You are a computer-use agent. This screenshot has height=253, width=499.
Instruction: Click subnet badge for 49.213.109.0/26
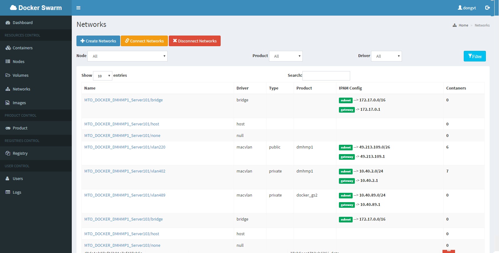click(346, 148)
